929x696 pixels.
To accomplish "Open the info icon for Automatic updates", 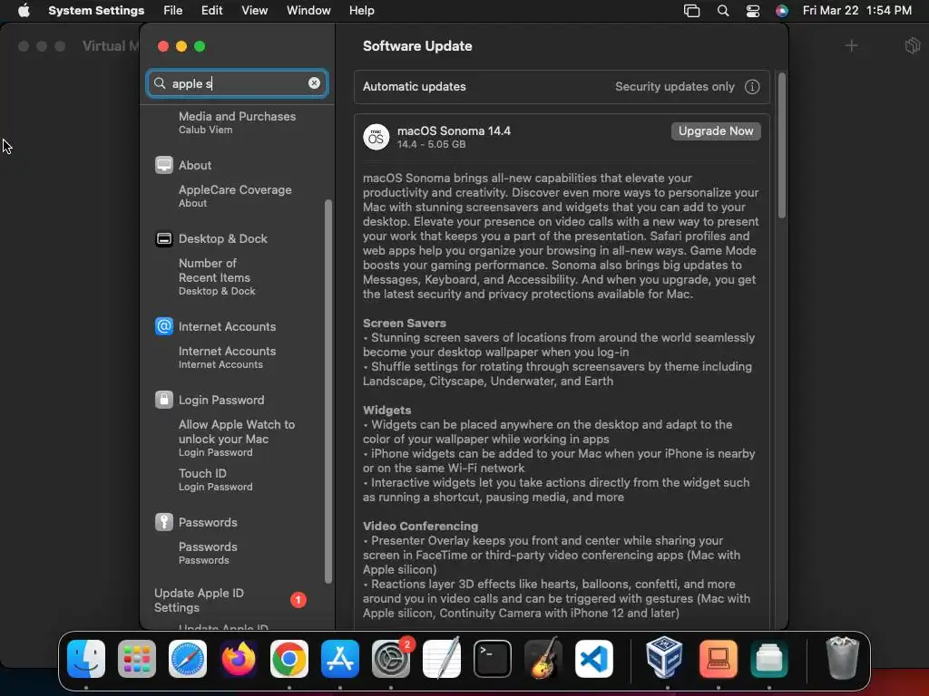I will click(752, 87).
